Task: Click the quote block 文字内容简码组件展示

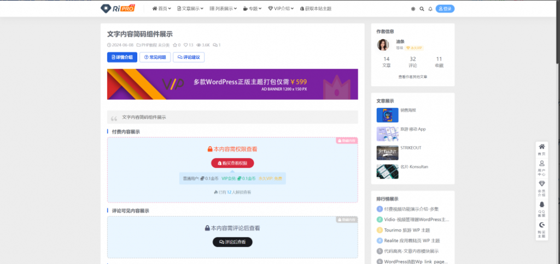Action: (x=232, y=117)
